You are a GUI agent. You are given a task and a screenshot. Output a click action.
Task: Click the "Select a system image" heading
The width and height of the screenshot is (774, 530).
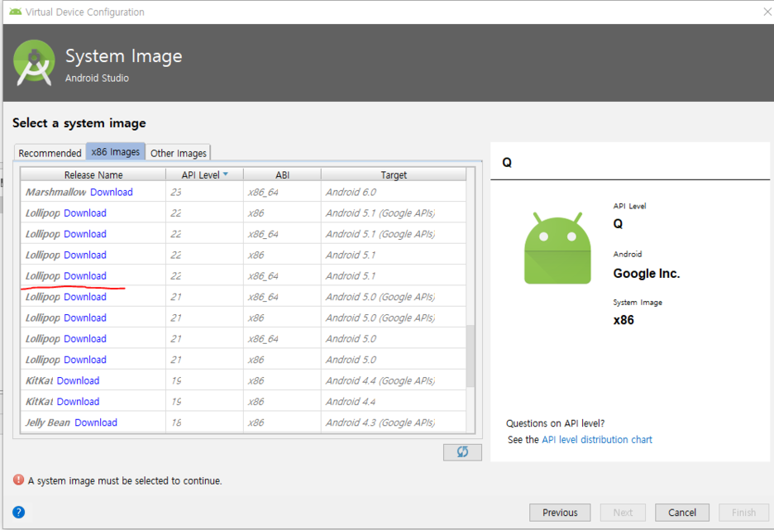tap(79, 123)
